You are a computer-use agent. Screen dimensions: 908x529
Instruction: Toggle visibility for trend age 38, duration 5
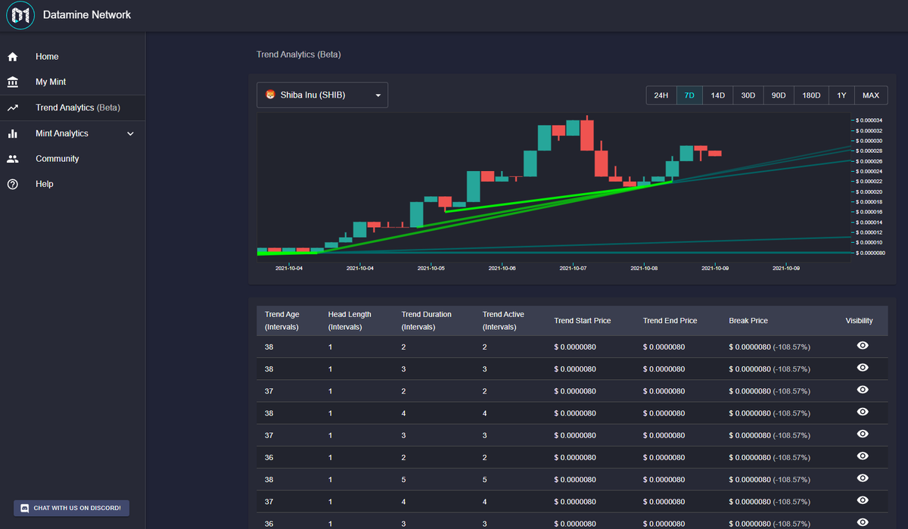point(862,478)
